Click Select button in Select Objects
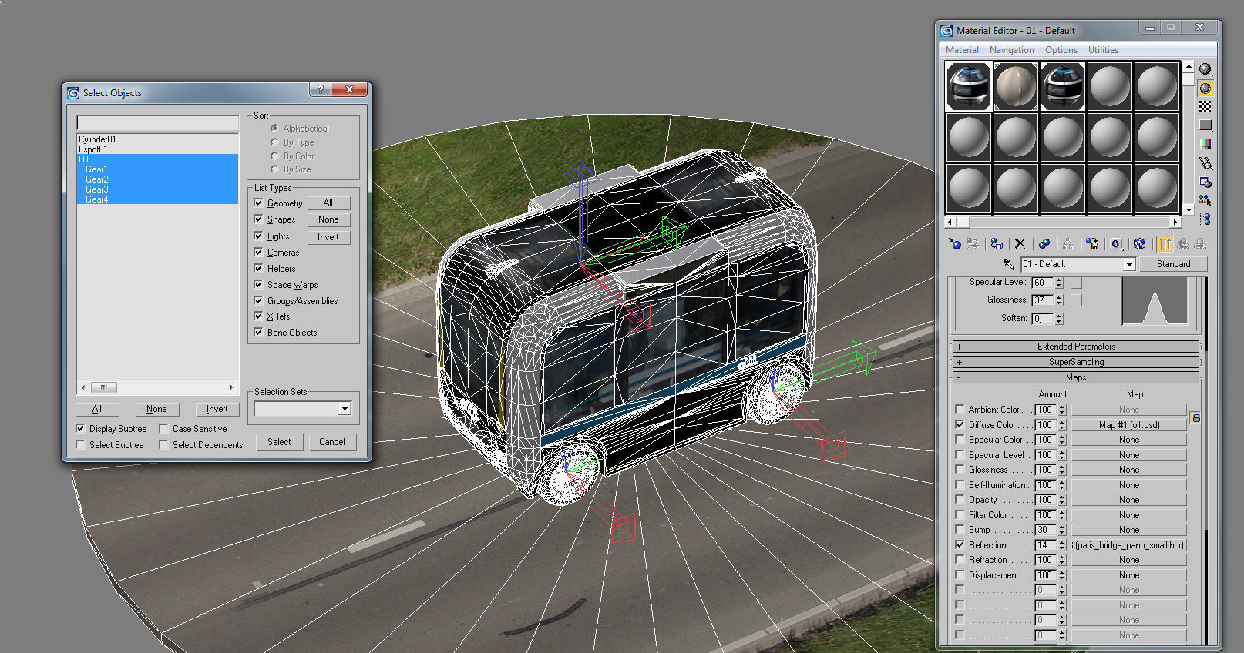Viewport: 1244px width, 653px height. (x=279, y=442)
